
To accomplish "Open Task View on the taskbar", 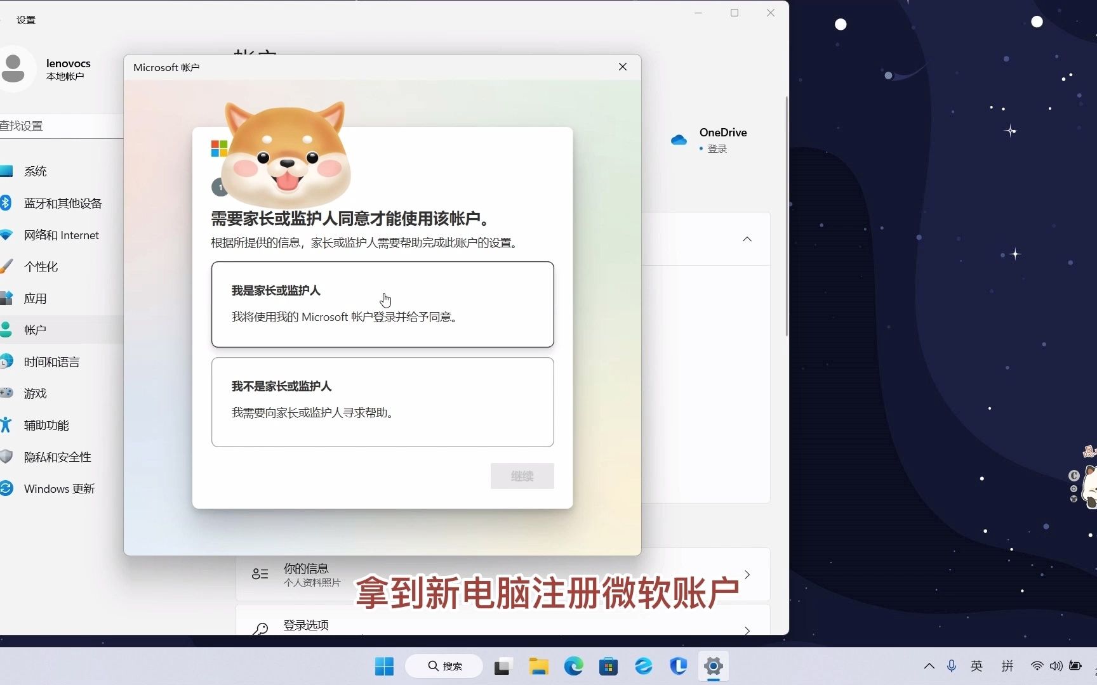I will (x=502, y=666).
